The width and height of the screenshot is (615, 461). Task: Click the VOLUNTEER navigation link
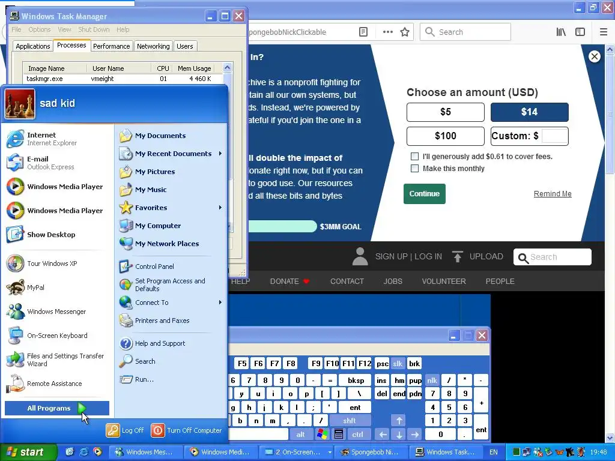(444, 282)
